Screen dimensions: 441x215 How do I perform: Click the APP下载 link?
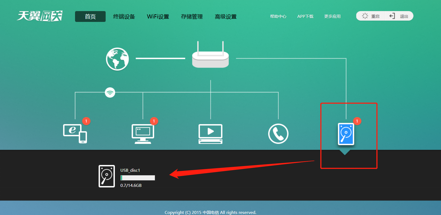(x=305, y=16)
